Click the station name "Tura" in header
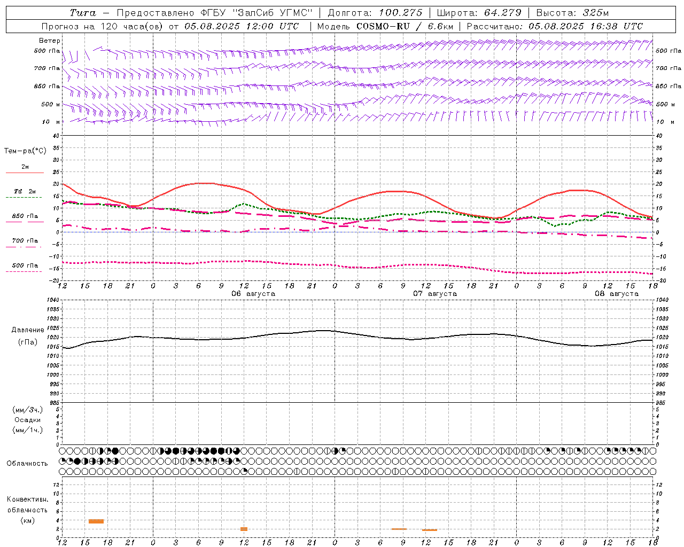The width and height of the screenshot is (684, 547). coord(83,13)
